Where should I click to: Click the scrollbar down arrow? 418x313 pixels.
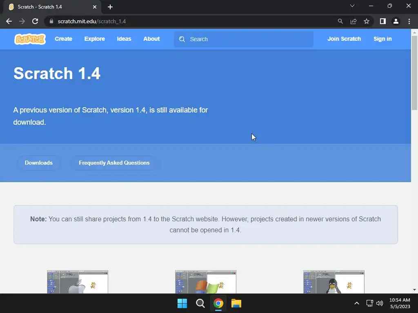pyautogui.click(x=415, y=290)
